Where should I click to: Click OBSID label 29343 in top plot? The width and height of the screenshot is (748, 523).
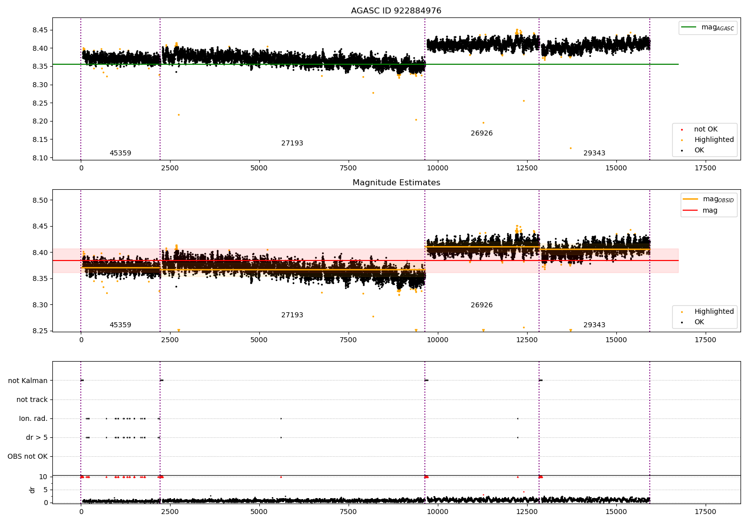coord(594,153)
